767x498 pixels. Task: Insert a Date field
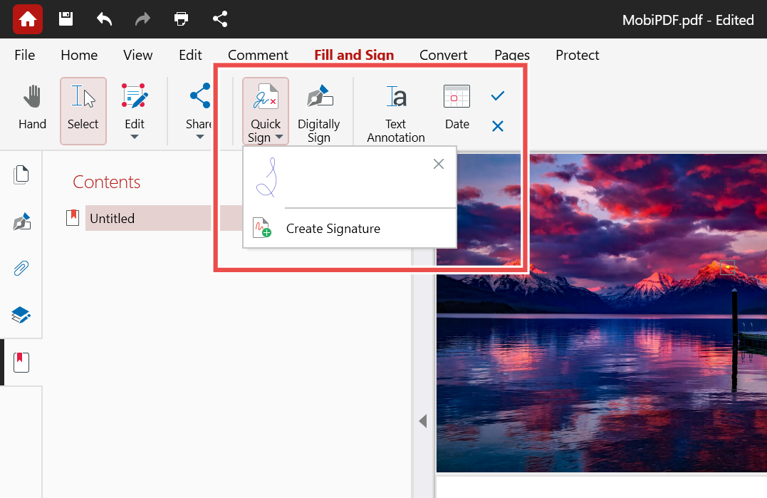click(456, 108)
